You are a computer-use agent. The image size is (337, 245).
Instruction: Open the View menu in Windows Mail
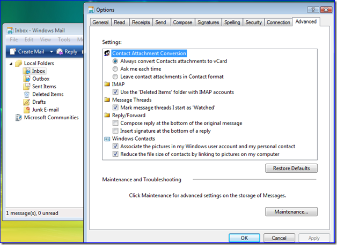coord(46,40)
